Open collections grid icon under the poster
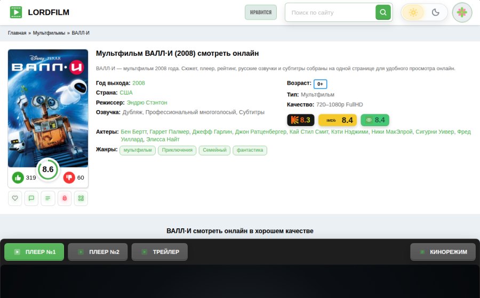 coord(81,198)
